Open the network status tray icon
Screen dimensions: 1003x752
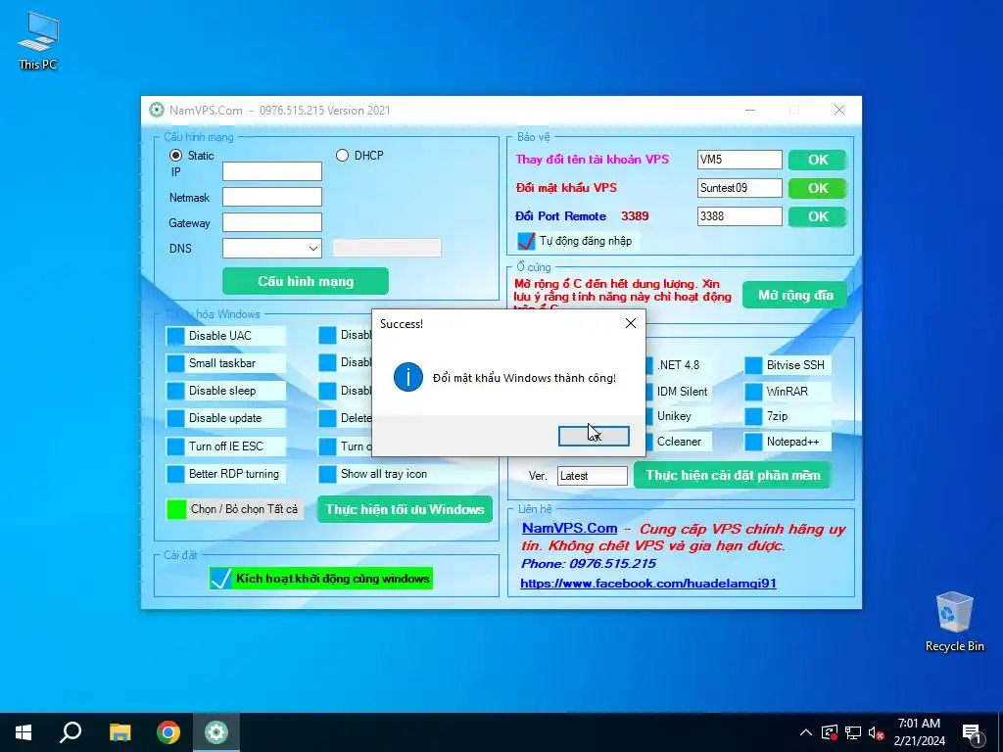pyautogui.click(x=853, y=732)
